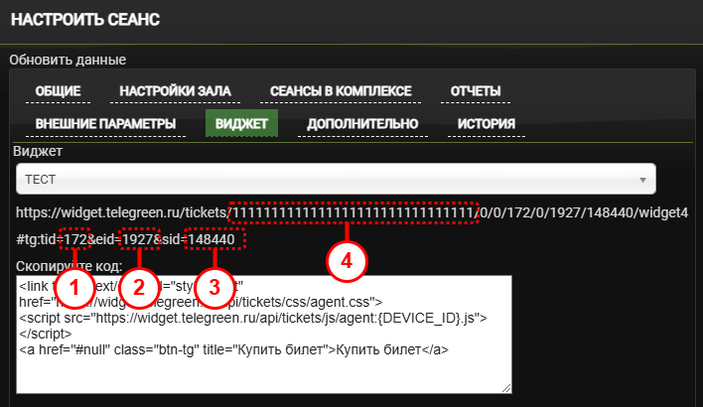Open the ТЕСТ widget dropdown arrow
The width and height of the screenshot is (703, 407).
click(x=642, y=180)
